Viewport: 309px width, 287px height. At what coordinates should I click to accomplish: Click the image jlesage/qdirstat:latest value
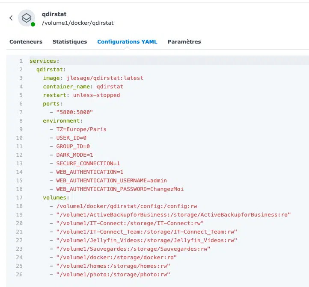pos(105,78)
